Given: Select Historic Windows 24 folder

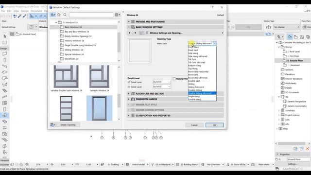Looking at the screenshot, I should [x=74, y=41].
